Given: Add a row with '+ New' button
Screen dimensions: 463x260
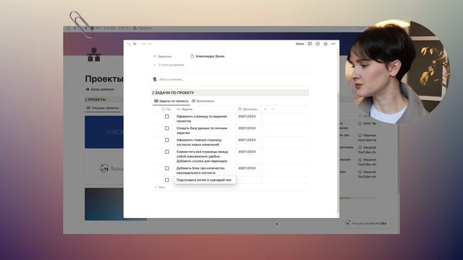Looking at the screenshot, I should tap(160, 187).
